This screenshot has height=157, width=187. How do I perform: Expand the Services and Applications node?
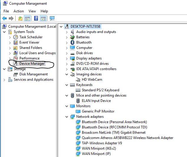pos(4,80)
